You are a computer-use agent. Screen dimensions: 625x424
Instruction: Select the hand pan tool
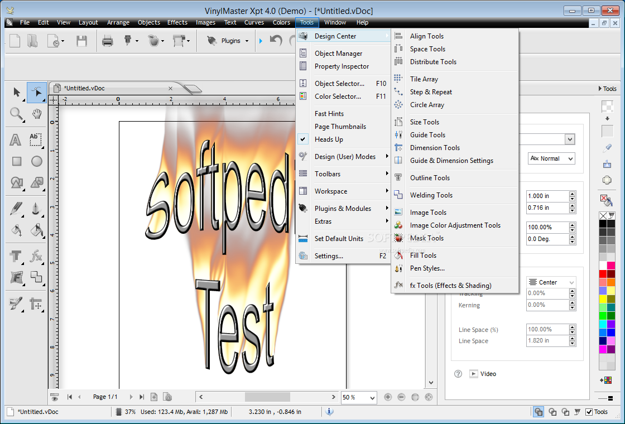(37, 114)
